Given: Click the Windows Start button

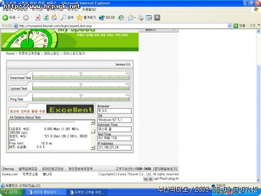Looking at the screenshot, I should point(11,192).
